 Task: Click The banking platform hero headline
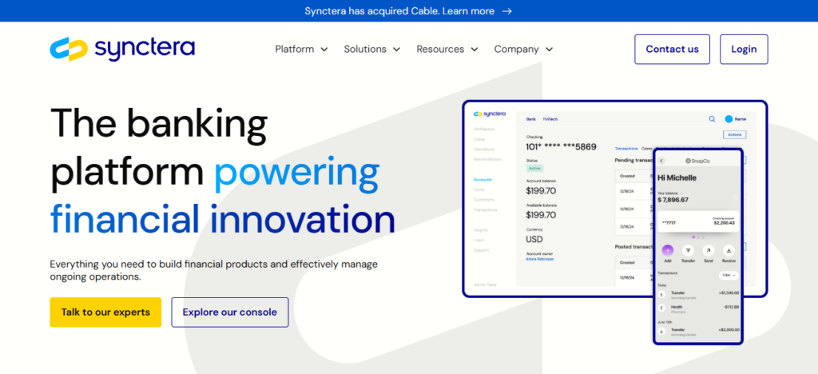coord(223,170)
